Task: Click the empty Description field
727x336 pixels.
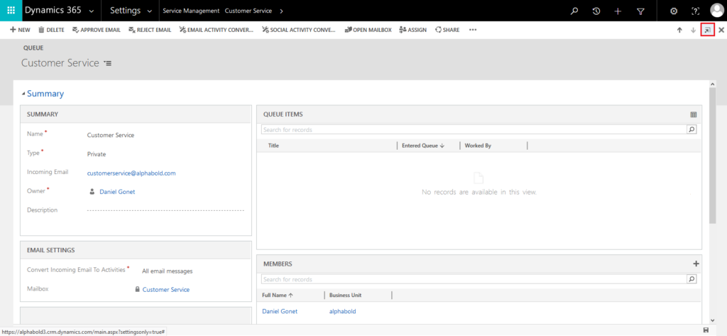Action: 165,210
